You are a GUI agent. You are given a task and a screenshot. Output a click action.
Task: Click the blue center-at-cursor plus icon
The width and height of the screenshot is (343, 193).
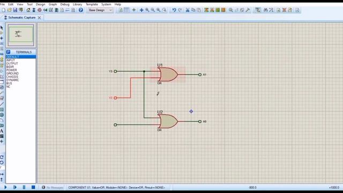click(x=141, y=10)
